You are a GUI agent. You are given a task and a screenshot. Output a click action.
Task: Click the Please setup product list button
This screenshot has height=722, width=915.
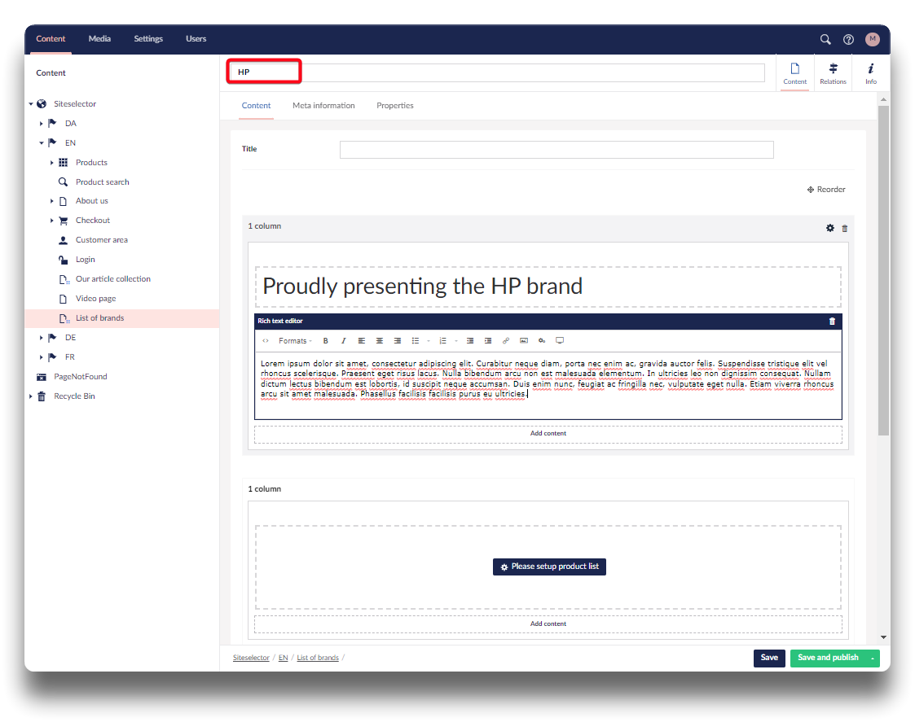pos(549,567)
